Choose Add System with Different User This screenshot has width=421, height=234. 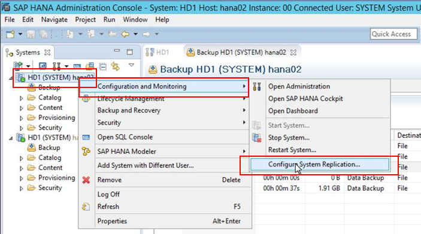pyautogui.click(x=163, y=166)
